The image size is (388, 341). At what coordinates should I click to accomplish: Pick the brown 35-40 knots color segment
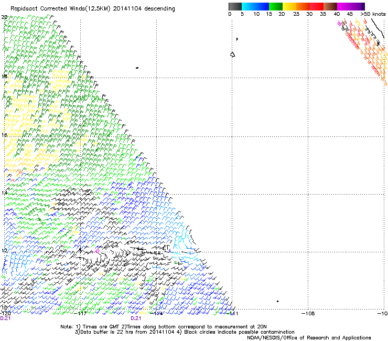330,6
